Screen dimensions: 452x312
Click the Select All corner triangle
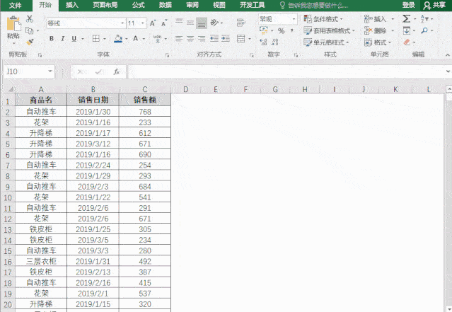(x=10, y=89)
